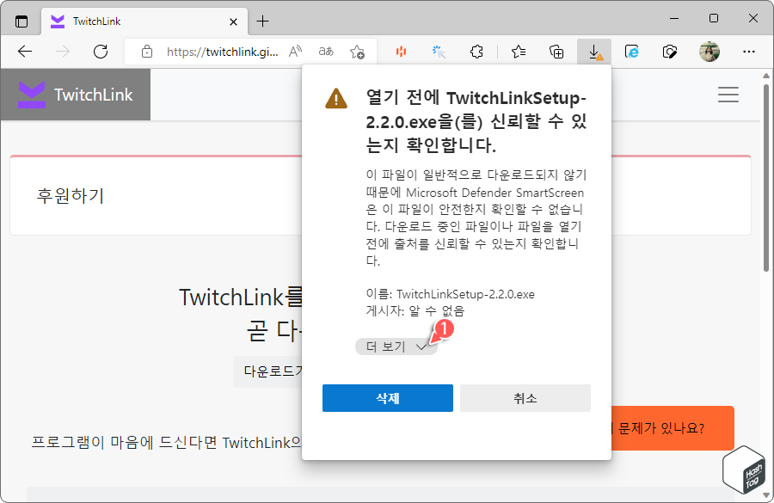Viewport: 774px width, 503px height.
Task: Select the TwitchLink purple logo icon
Action: coord(30,95)
